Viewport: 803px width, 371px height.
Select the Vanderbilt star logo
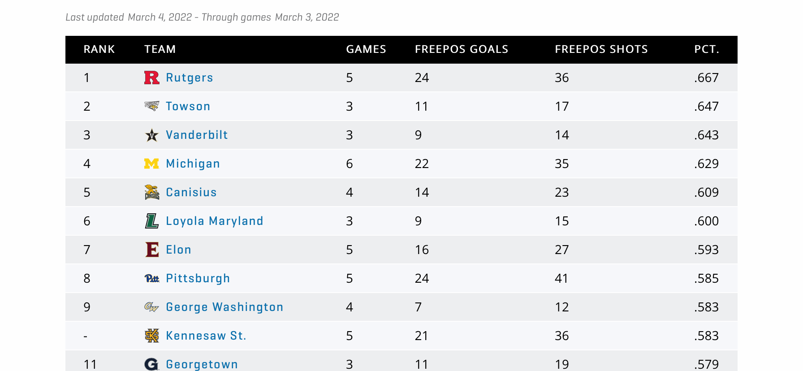tap(151, 135)
